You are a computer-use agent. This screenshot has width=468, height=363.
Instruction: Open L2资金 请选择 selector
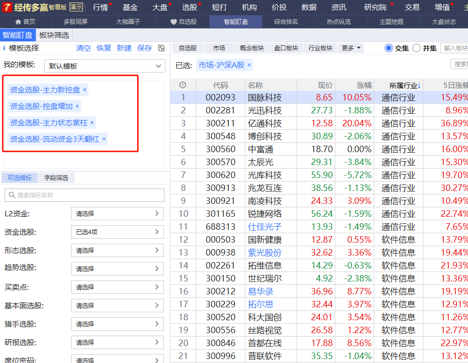click(117, 214)
